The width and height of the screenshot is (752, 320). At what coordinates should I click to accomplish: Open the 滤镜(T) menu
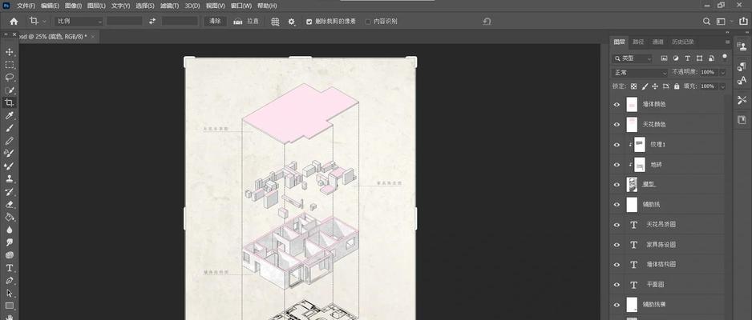tap(170, 6)
